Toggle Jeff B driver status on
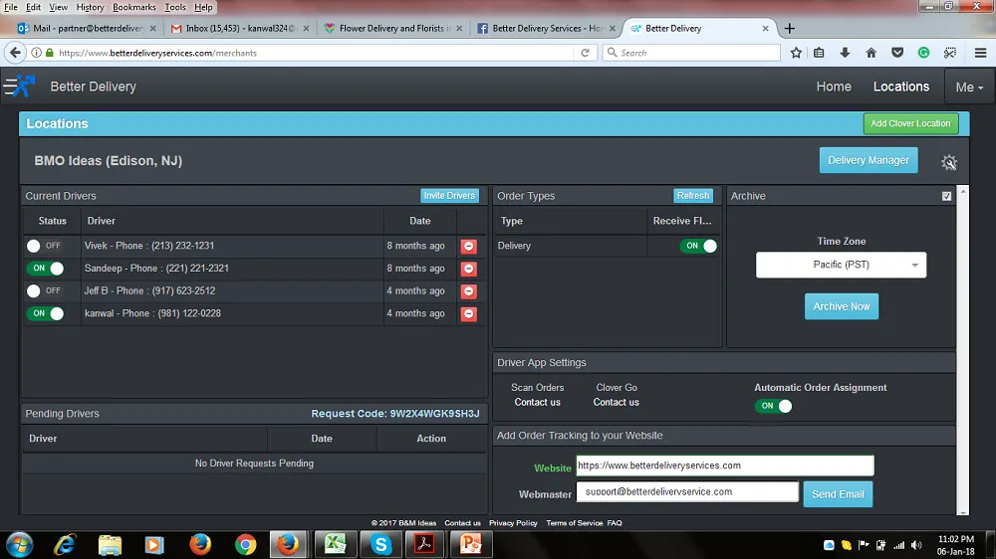Screen dimensions: 996x559 pos(45,291)
